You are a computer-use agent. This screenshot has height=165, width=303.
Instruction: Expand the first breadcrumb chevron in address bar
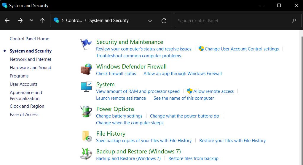tap(63, 20)
